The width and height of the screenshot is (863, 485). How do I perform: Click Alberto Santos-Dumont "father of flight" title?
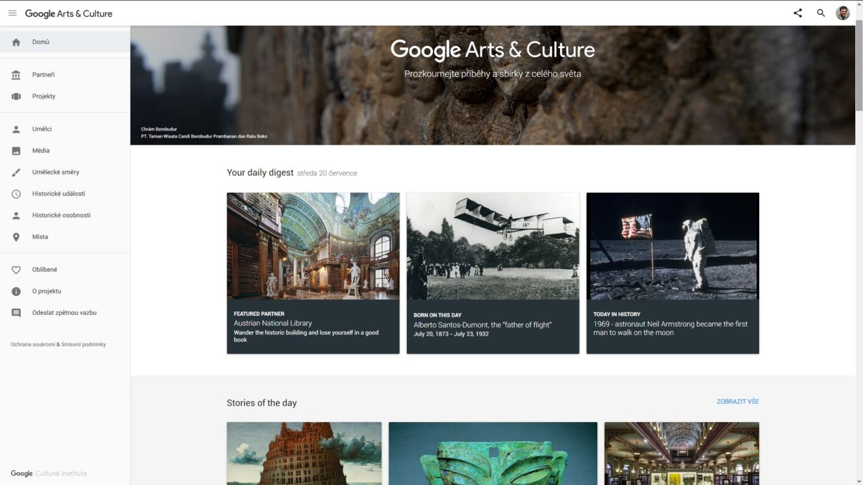(x=482, y=325)
